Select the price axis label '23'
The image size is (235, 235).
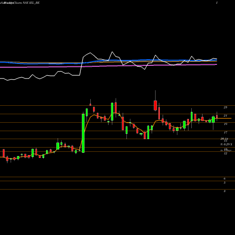pyautogui.click(x=225, y=107)
